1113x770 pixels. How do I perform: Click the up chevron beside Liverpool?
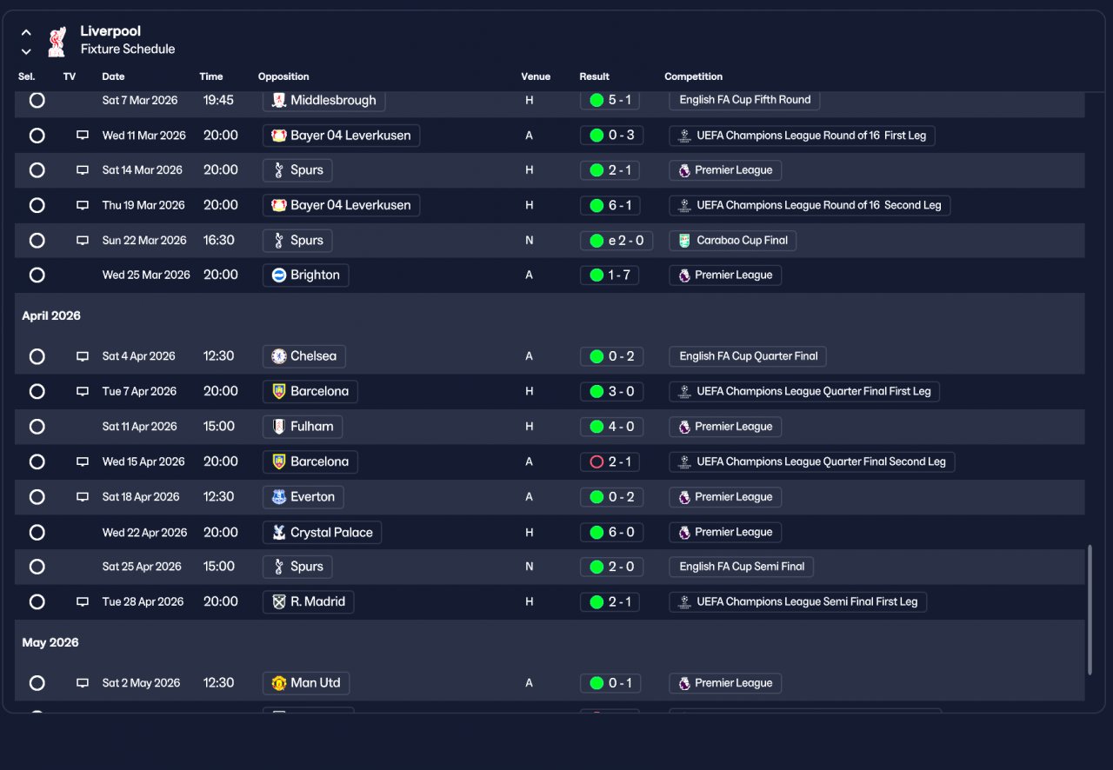(26, 32)
